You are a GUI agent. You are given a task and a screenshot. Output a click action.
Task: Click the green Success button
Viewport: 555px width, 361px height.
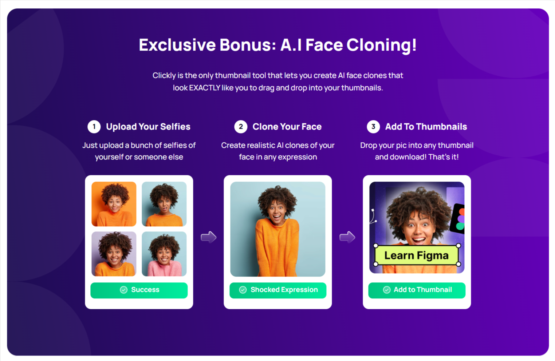(x=139, y=290)
